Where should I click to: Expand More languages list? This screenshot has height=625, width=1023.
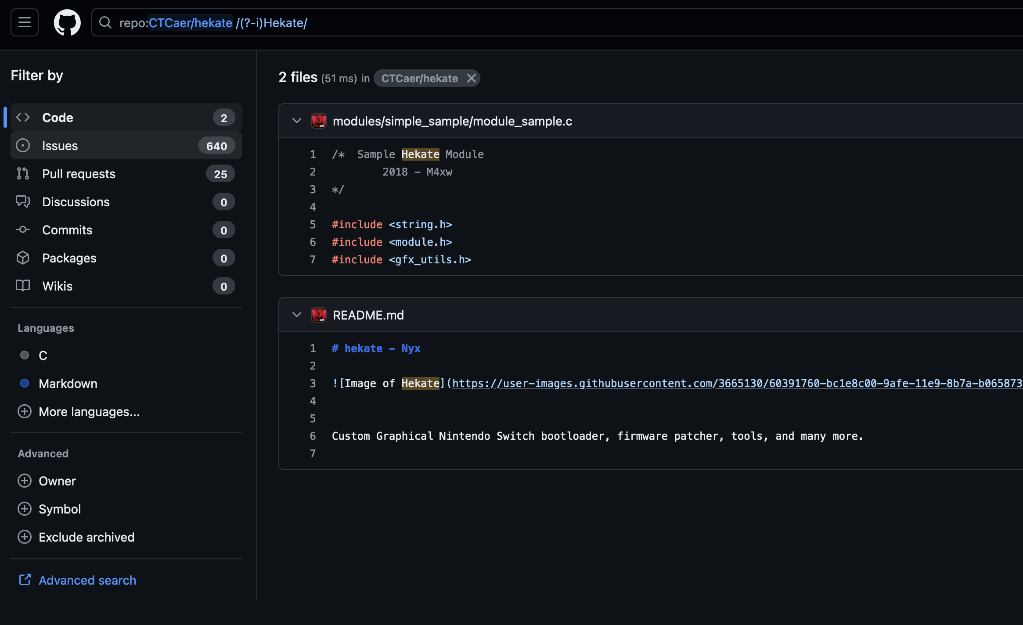click(x=126, y=412)
